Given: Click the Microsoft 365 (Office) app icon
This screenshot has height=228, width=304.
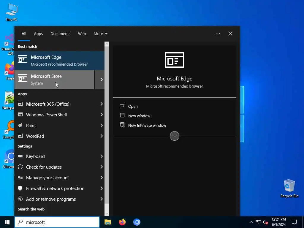Looking at the screenshot, I should point(20,104).
